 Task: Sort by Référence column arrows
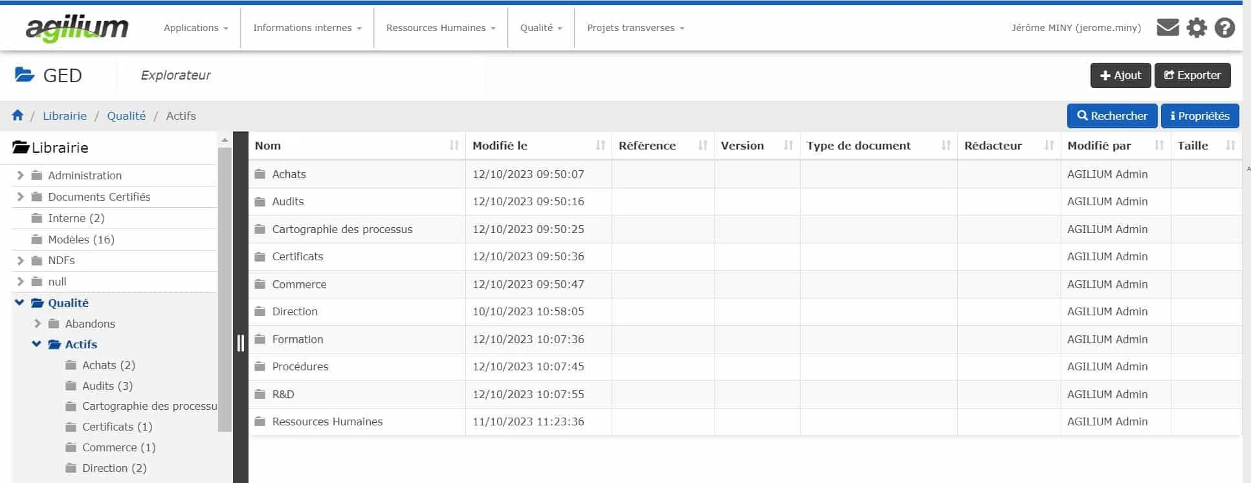[703, 146]
